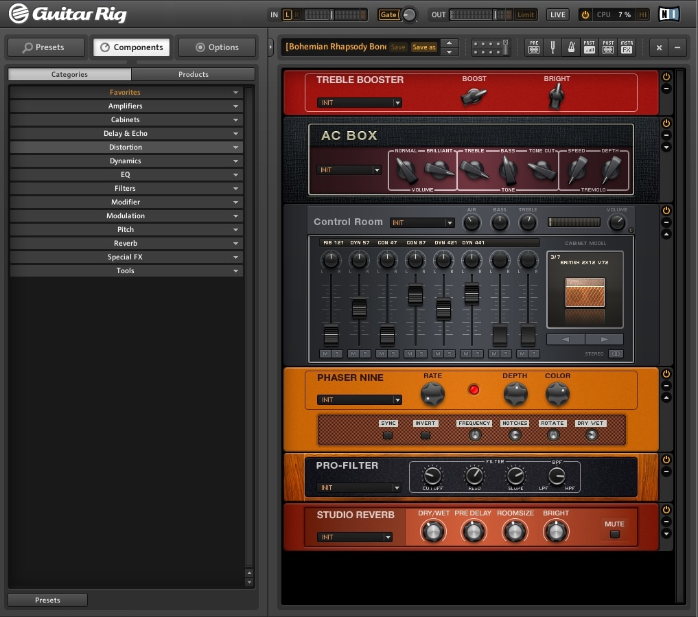
Task: Open the MSTR FX section
Action: [x=627, y=47]
